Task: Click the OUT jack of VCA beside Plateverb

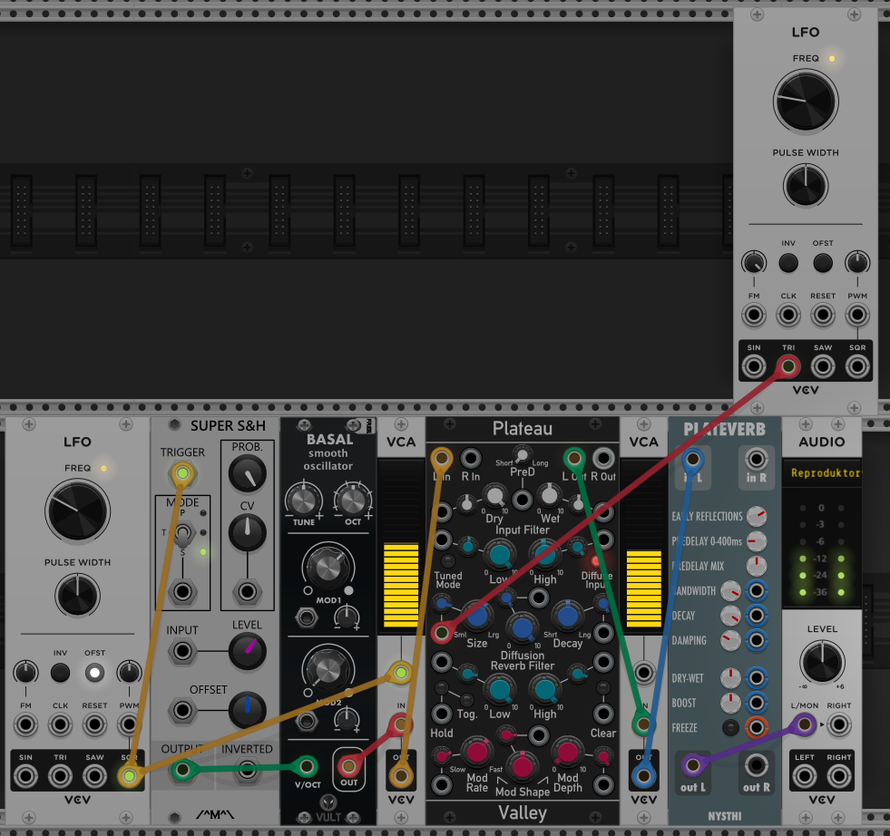Action: [643, 776]
